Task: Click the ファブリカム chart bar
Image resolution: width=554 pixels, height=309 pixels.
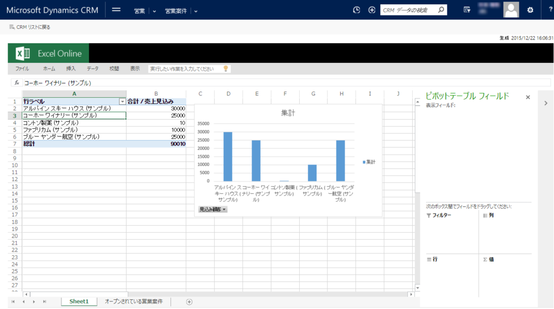Action: tap(312, 173)
